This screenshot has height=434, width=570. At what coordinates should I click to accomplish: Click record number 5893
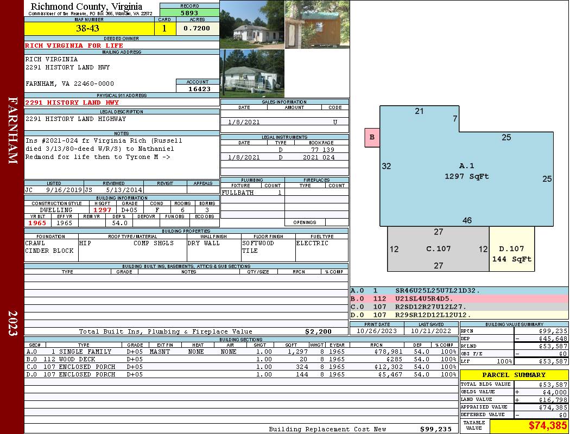[x=189, y=13]
